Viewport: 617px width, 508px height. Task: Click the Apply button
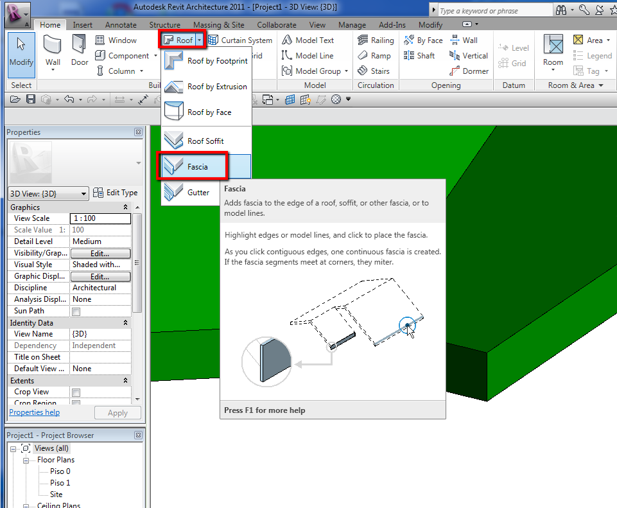tap(117, 413)
